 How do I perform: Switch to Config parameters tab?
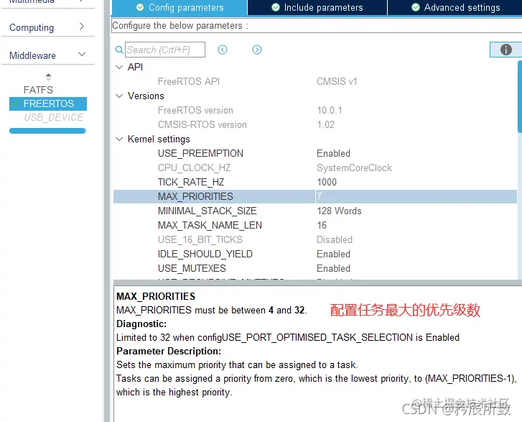180,7
